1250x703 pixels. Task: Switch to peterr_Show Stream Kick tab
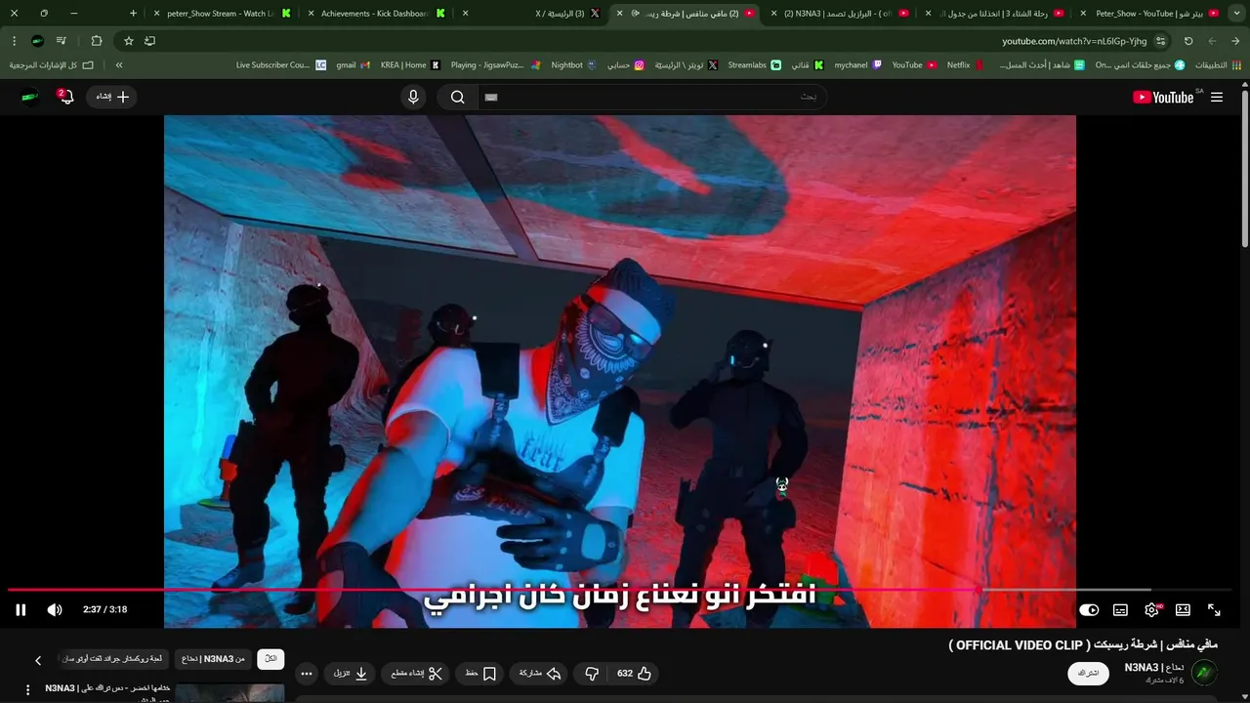click(x=223, y=14)
